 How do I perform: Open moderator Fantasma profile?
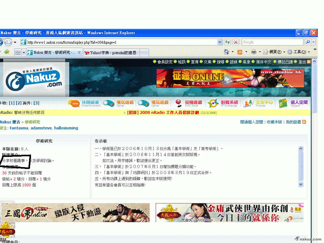19,128
